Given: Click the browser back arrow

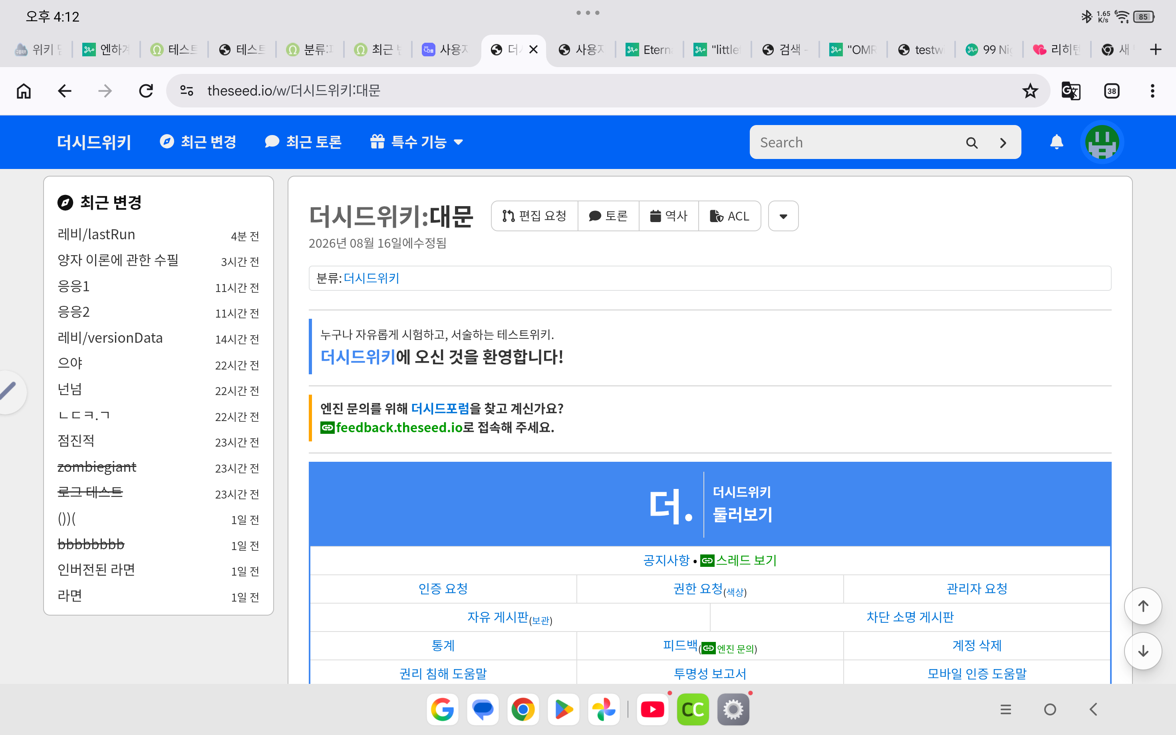Looking at the screenshot, I should pyautogui.click(x=64, y=91).
